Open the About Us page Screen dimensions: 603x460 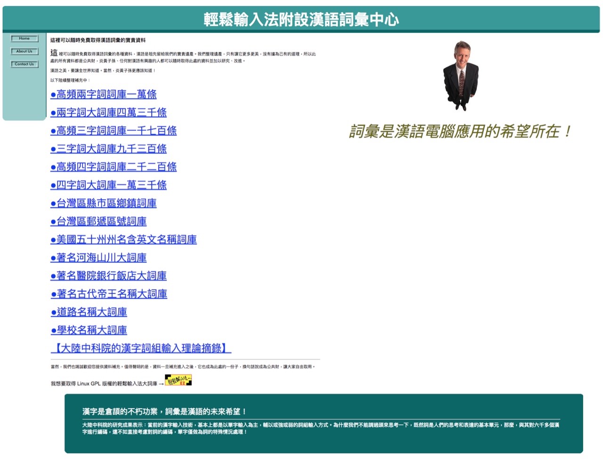pyautogui.click(x=24, y=51)
